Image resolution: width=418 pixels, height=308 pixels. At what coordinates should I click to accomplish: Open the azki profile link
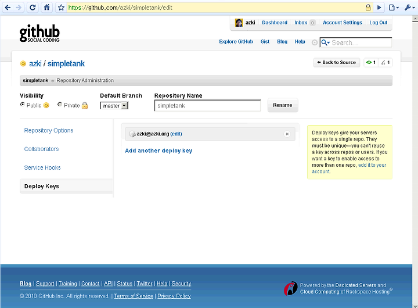coord(250,23)
